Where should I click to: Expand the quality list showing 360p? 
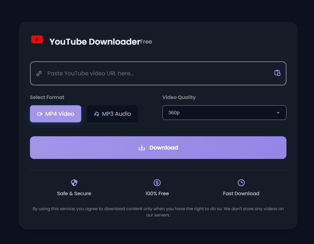pos(224,113)
